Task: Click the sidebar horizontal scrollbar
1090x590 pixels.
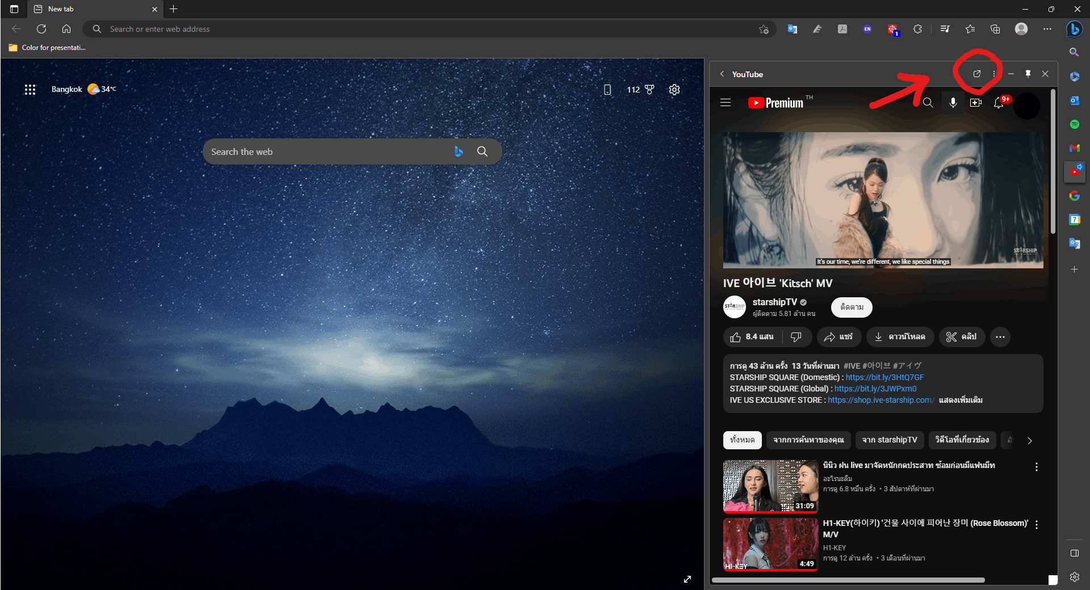Action: point(849,580)
